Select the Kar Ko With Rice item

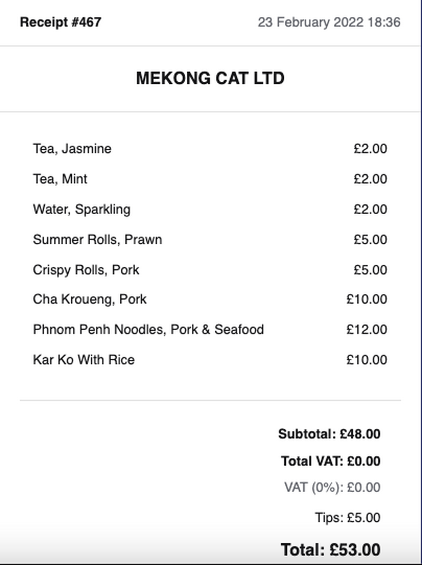[x=83, y=360]
